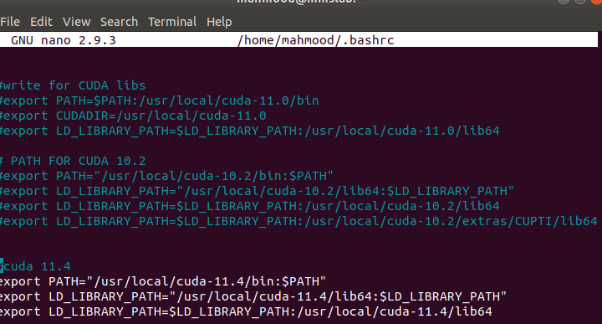The height and width of the screenshot is (324, 602).
Task: Click the /home/mahmood/.bashrc file title
Action: [315, 40]
